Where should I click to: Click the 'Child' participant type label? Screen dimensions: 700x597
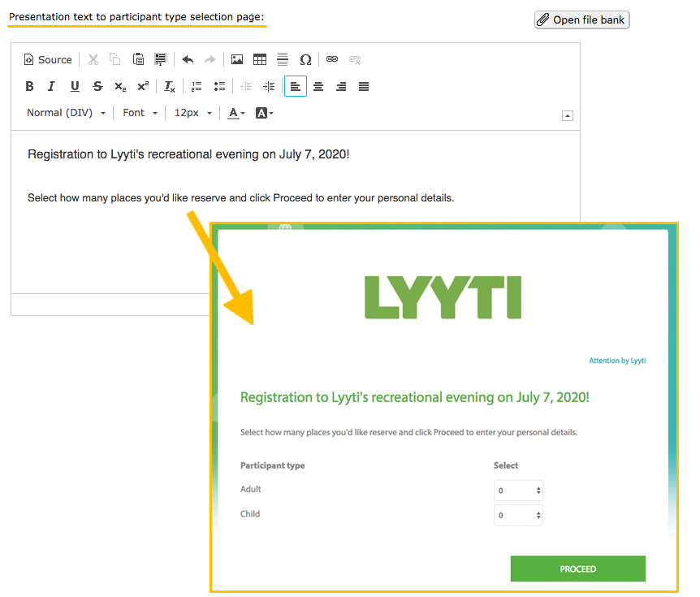pos(250,513)
